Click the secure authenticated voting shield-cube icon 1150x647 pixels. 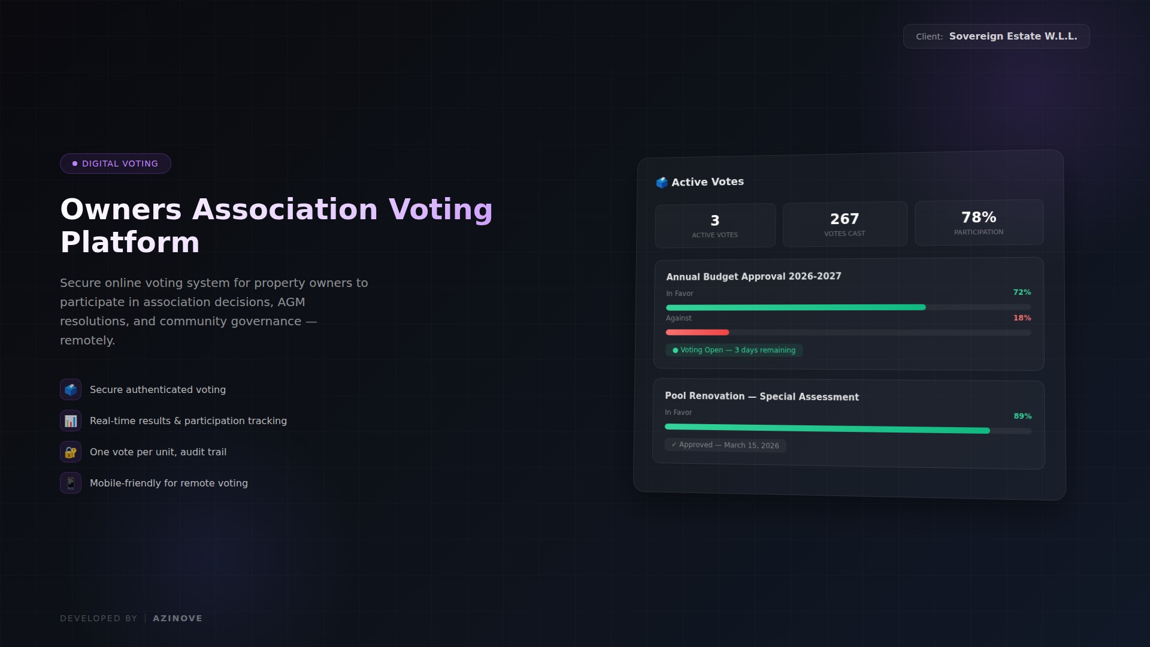coord(70,389)
